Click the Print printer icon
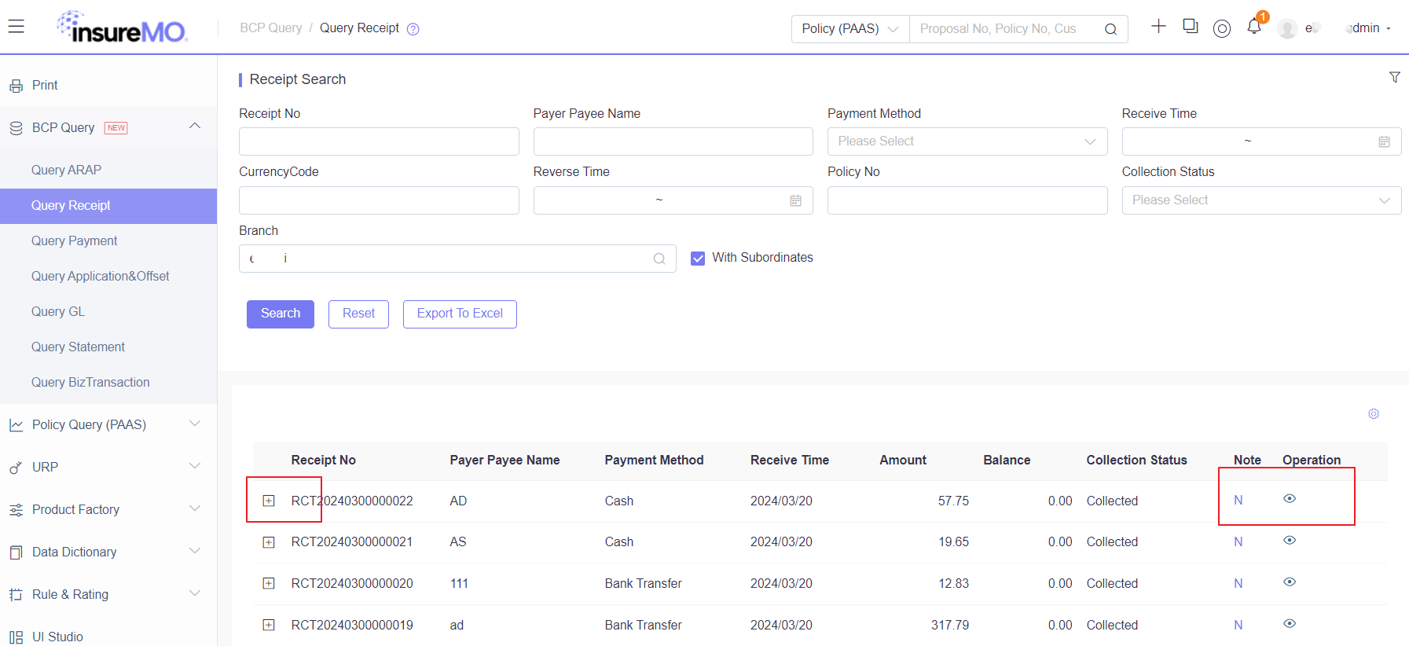 (x=17, y=86)
